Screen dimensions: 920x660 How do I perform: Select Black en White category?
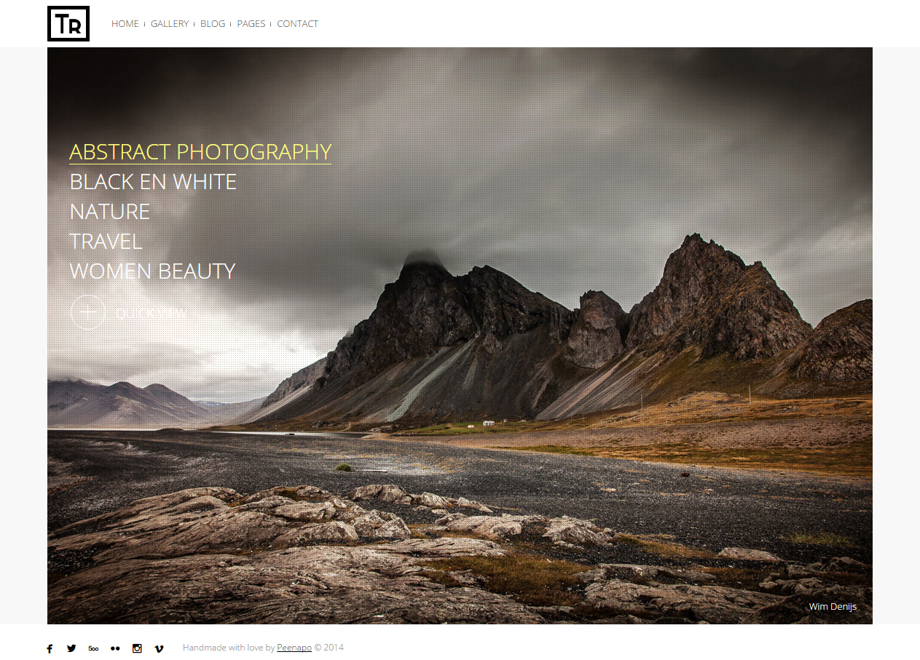coord(153,182)
